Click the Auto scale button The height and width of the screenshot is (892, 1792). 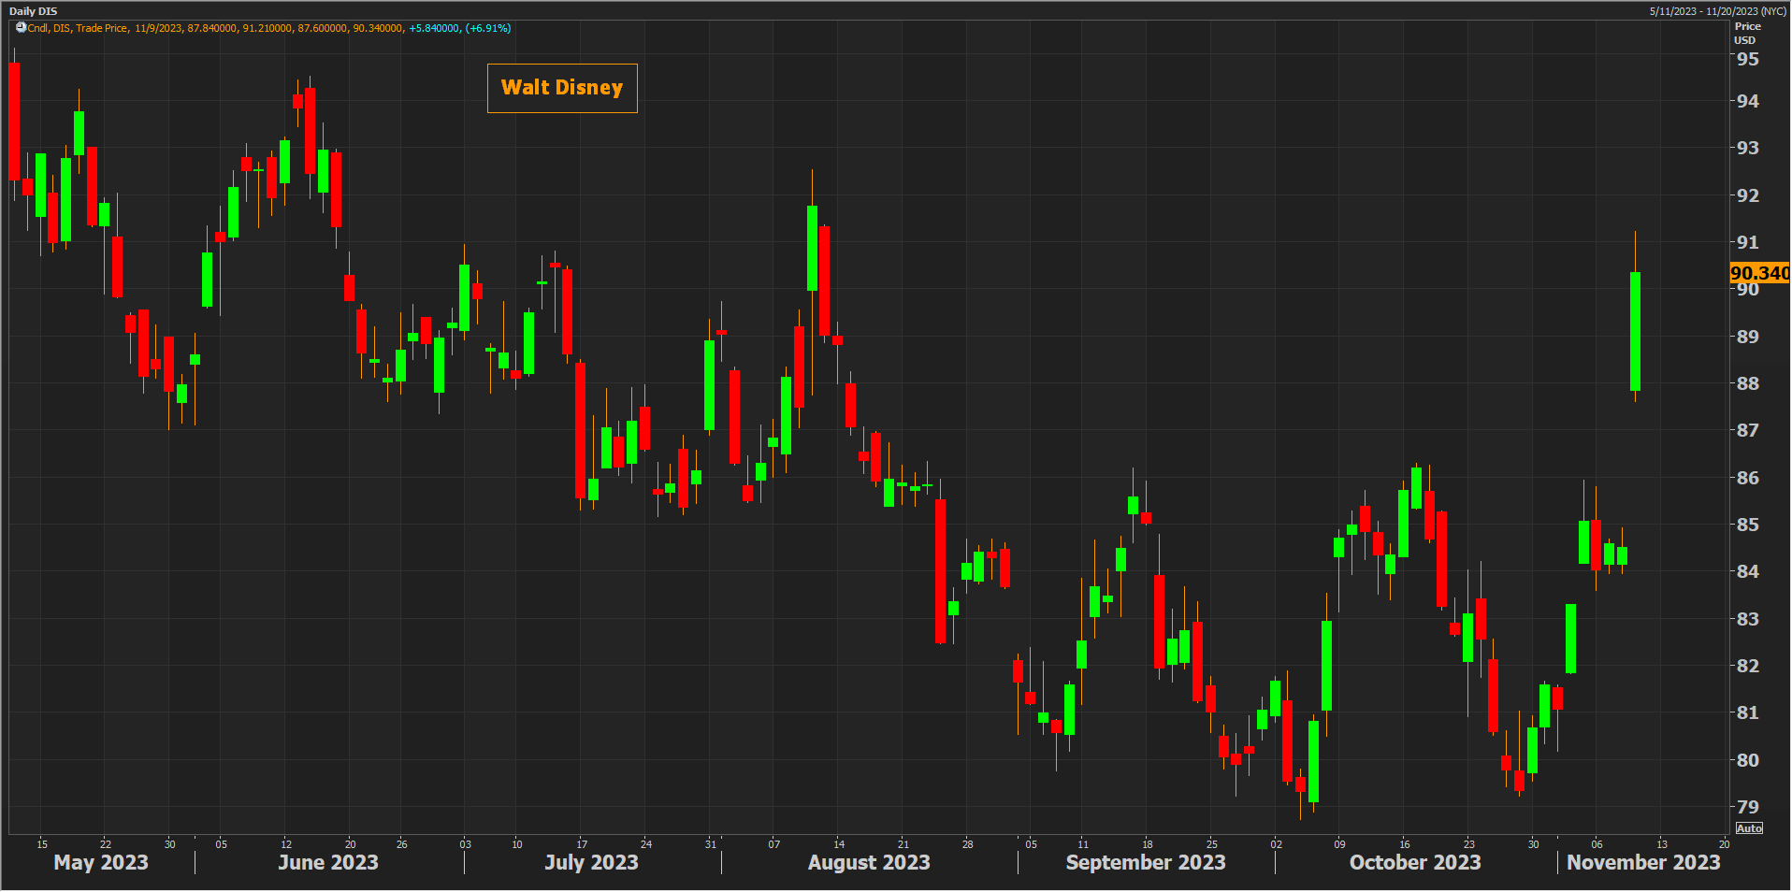click(x=1748, y=828)
